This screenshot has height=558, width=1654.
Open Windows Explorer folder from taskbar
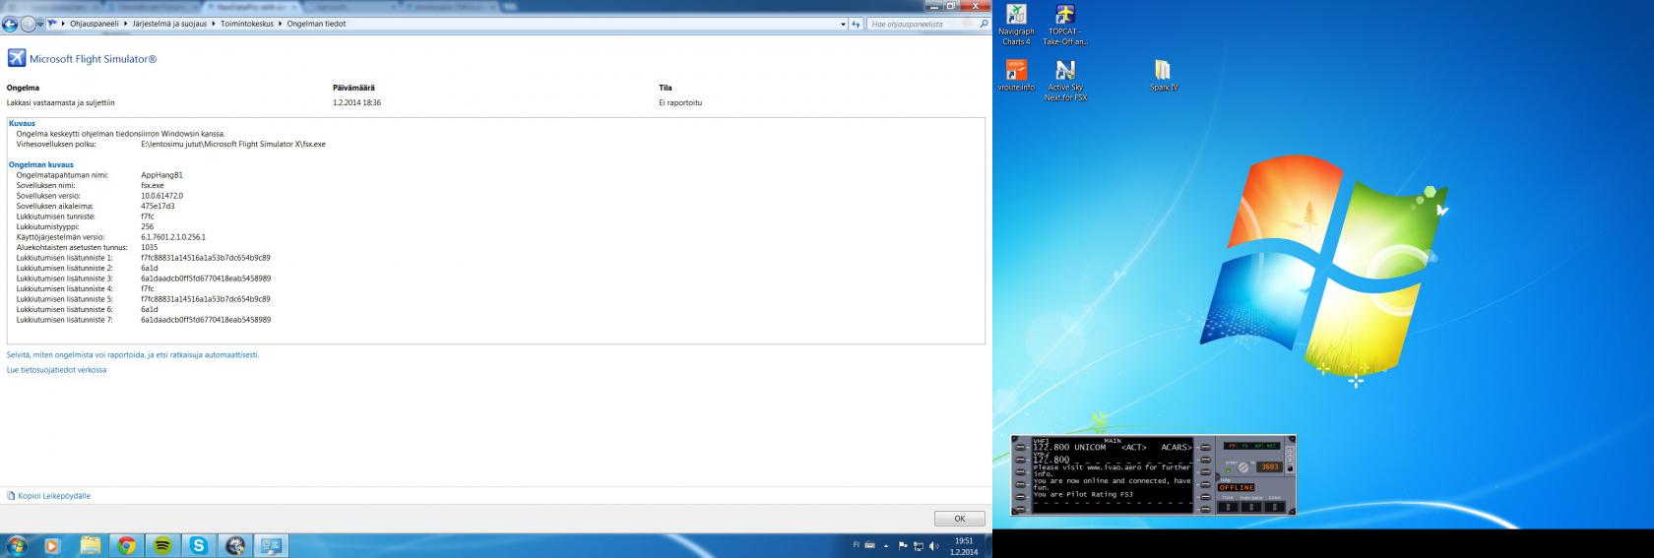(90, 544)
